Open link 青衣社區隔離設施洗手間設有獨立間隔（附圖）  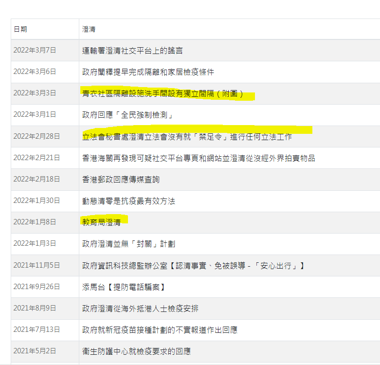click(163, 93)
